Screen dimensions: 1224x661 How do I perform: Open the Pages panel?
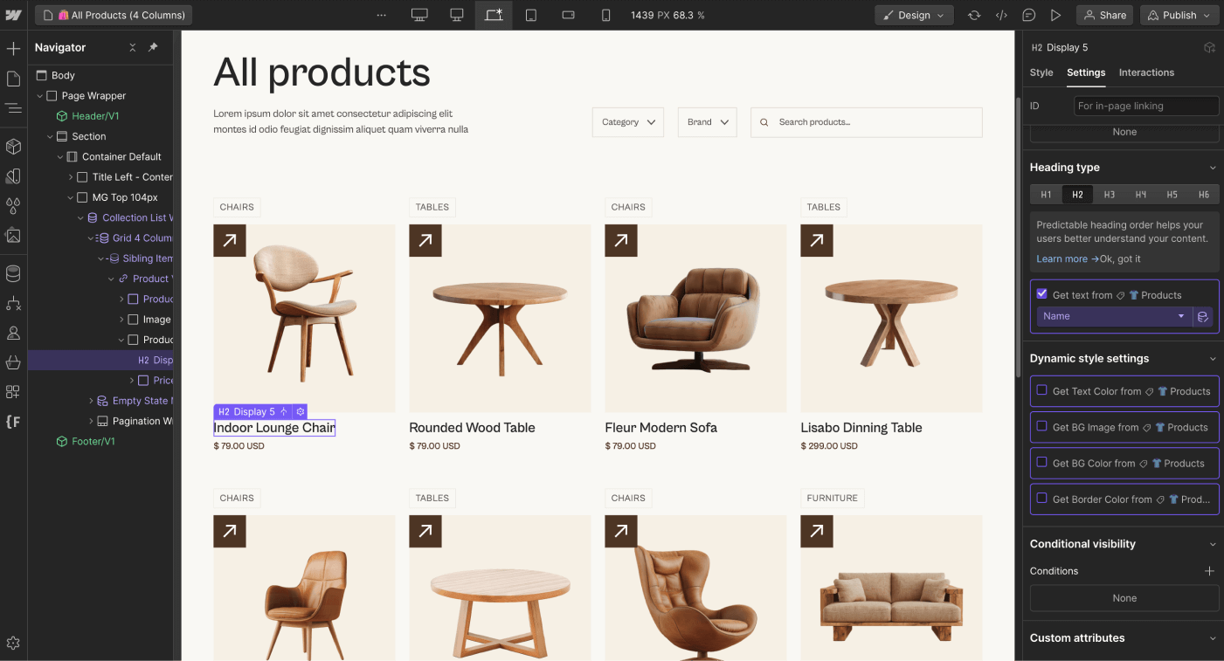click(x=13, y=77)
